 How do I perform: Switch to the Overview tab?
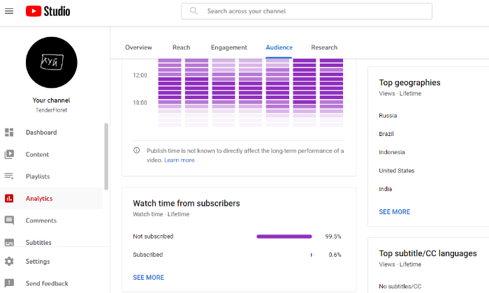[138, 47]
